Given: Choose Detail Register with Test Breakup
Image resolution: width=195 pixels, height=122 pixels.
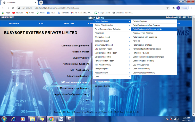Looking at the screenshot, I should pyautogui.click(x=154, y=25).
